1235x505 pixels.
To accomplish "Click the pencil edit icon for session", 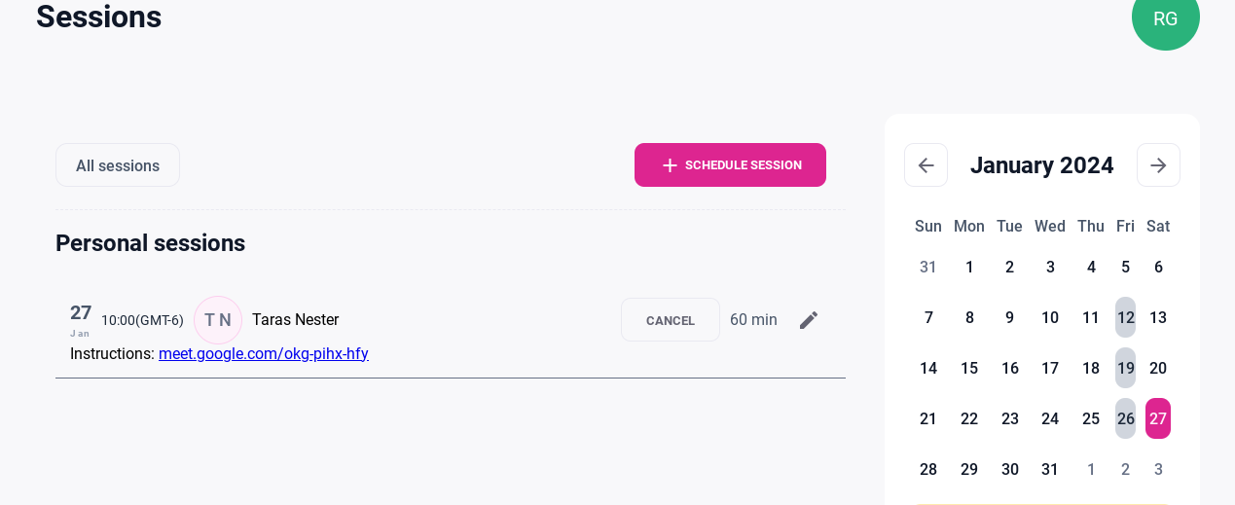I will (809, 320).
